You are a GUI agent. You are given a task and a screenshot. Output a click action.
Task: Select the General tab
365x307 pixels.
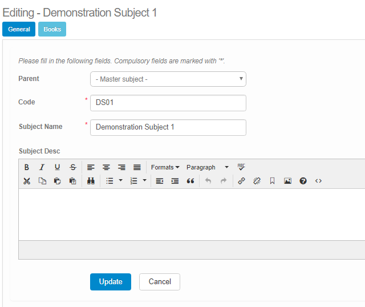19,29
